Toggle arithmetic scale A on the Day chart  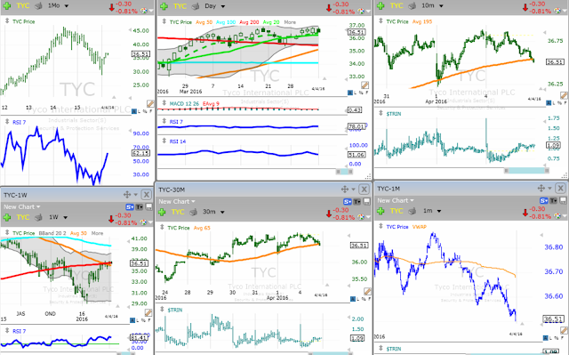tap(350, 93)
